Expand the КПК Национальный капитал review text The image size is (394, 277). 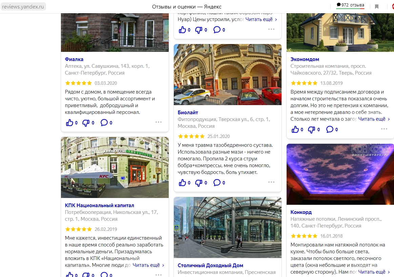click(x=148, y=265)
